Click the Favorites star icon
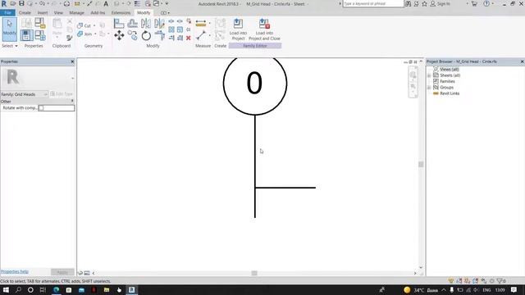The height and width of the screenshot is (295, 525). coord(424,3)
